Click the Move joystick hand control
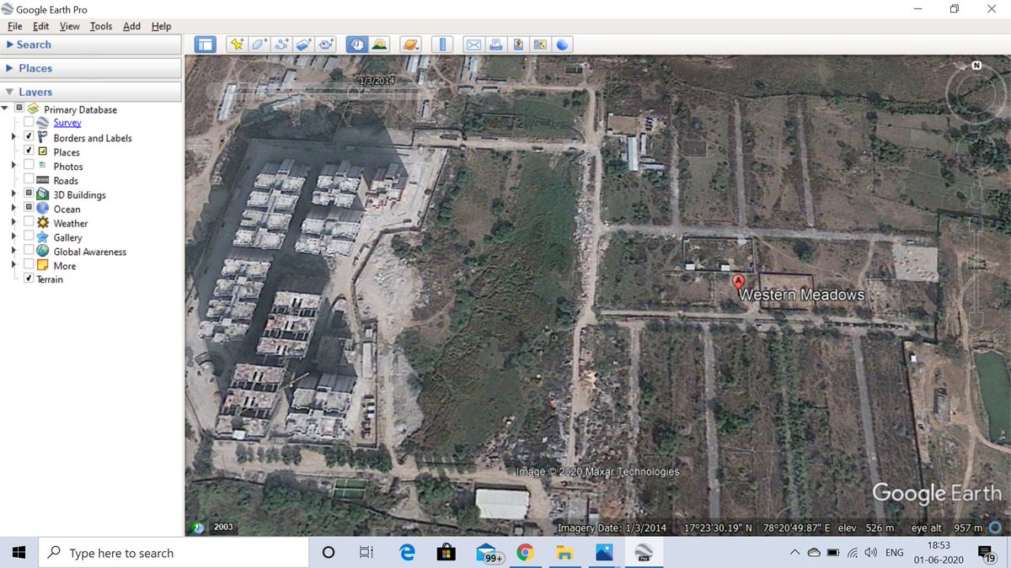 [976, 151]
